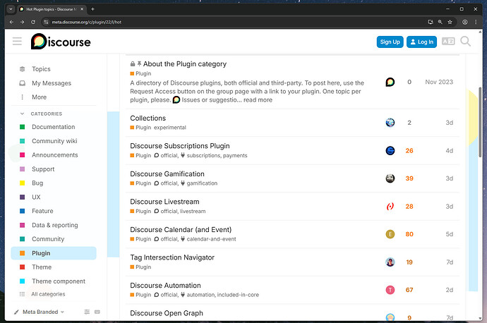Open poster avatar on Discourse Livestream
The image size is (487, 323).
[x=390, y=207]
